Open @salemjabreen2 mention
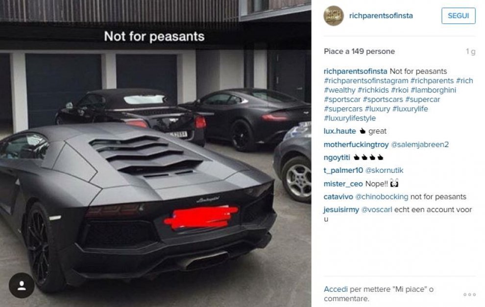Image resolution: width=485 pixels, height=307 pixels. [x=420, y=144]
